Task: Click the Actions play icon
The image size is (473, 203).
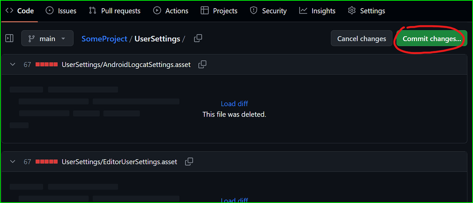Action: pos(157,11)
